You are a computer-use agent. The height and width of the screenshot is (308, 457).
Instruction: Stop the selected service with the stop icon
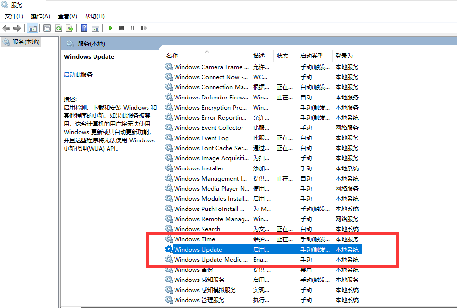[121, 28]
